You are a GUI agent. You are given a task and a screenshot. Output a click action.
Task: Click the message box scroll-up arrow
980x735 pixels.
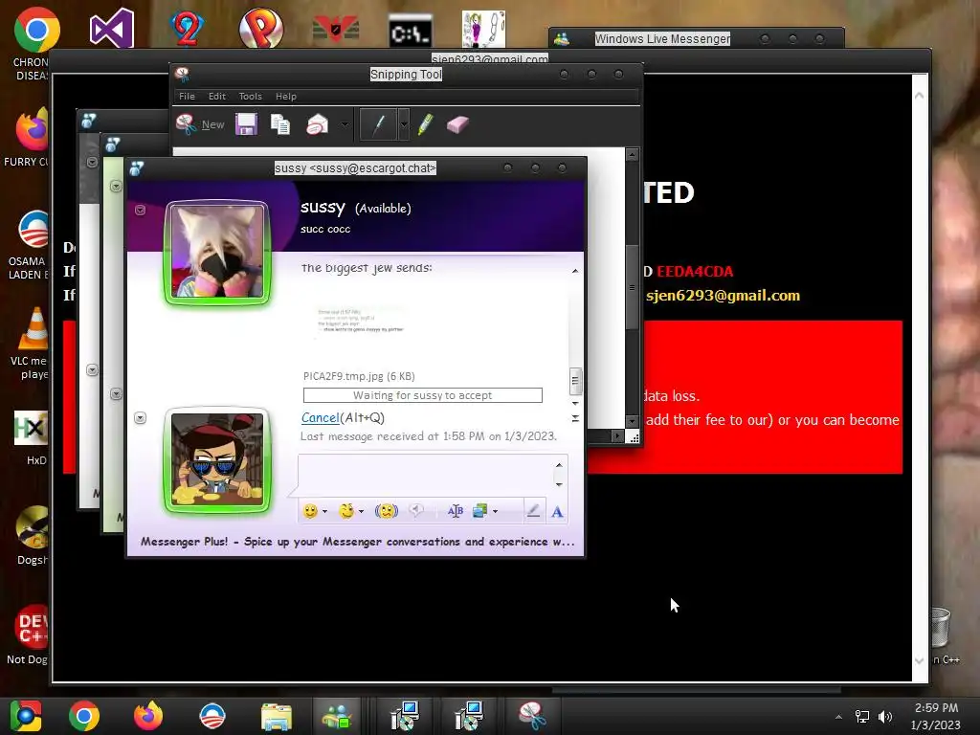pyautogui.click(x=559, y=465)
